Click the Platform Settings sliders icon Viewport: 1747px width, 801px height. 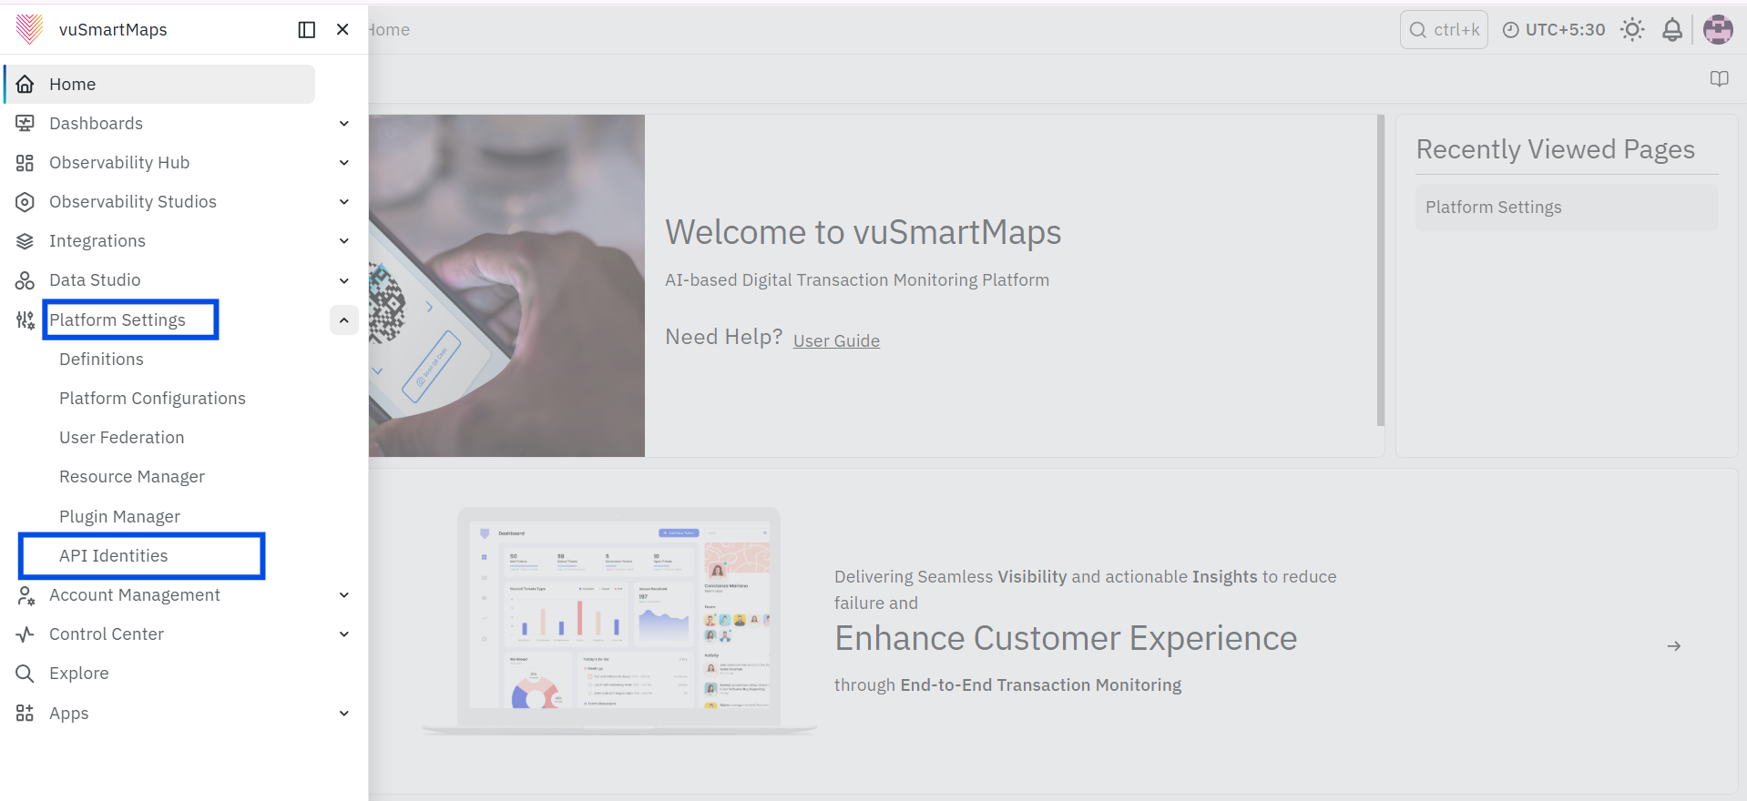[25, 319]
